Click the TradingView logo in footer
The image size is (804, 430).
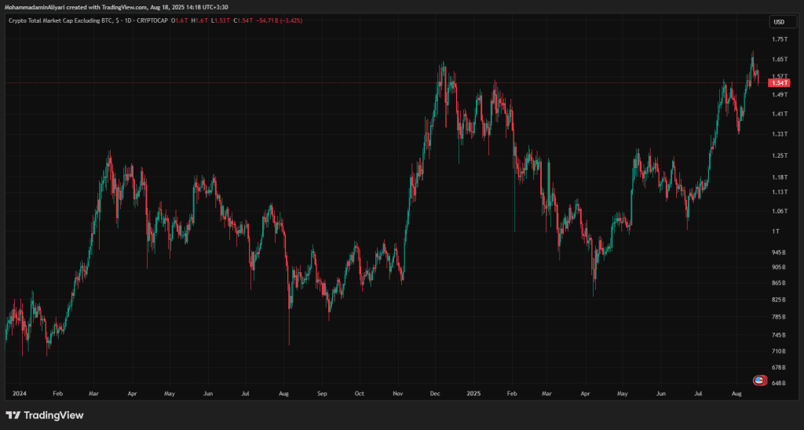click(x=45, y=415)
